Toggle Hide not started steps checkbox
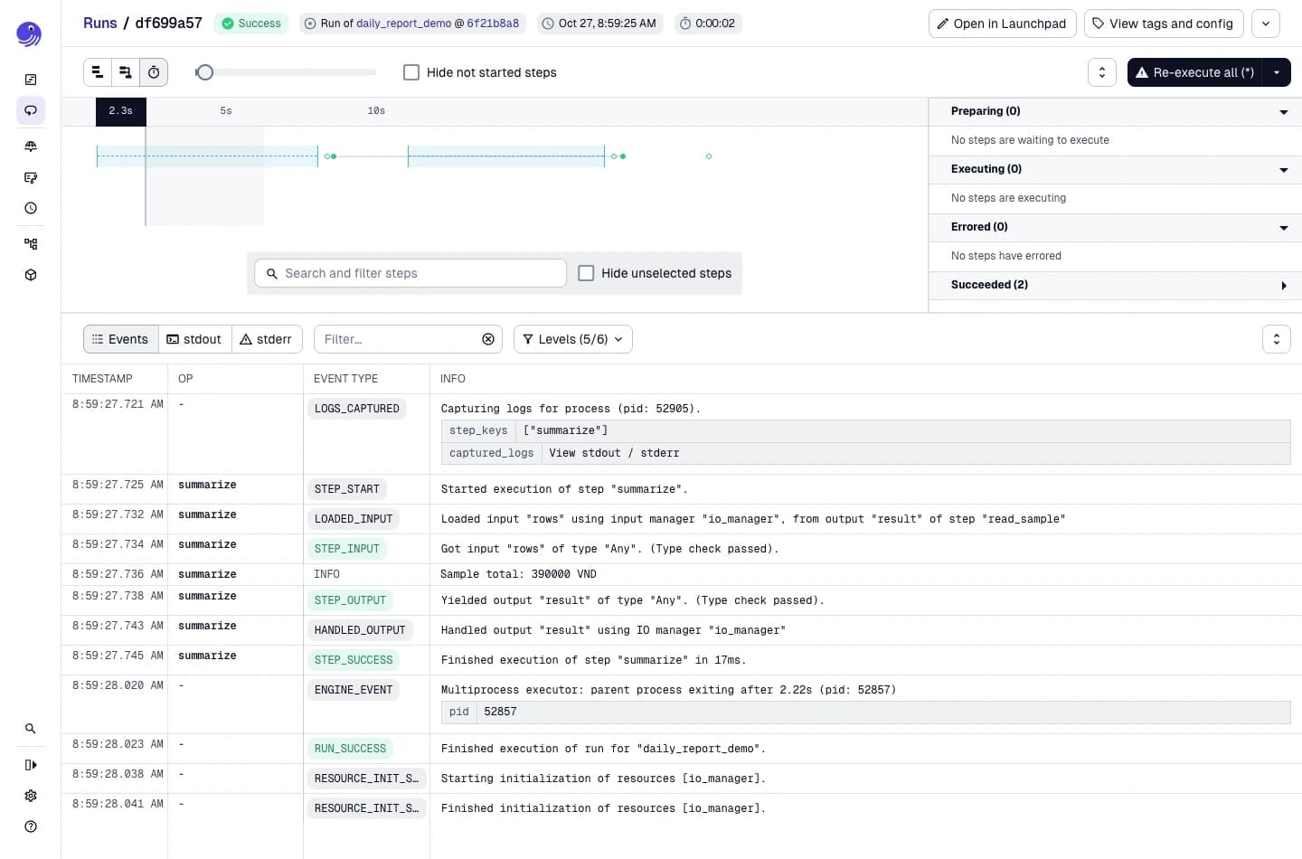 coord(411,72)
